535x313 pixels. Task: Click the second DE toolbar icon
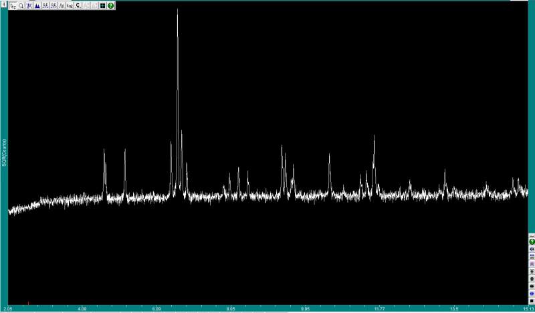coord(53,6)
